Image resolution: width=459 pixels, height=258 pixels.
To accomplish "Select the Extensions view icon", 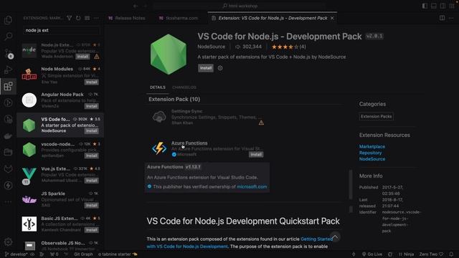I will pos(8,86).
